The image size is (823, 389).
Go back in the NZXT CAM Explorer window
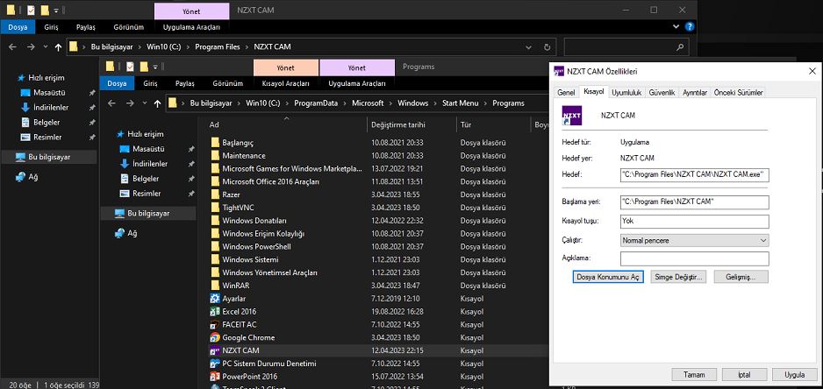[12, 46]
